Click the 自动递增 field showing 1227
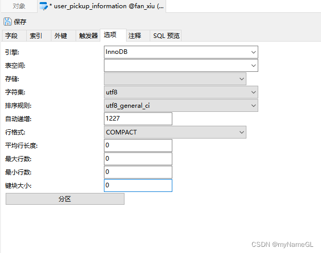The image size is (321, 253). click(x=138, y=119)
